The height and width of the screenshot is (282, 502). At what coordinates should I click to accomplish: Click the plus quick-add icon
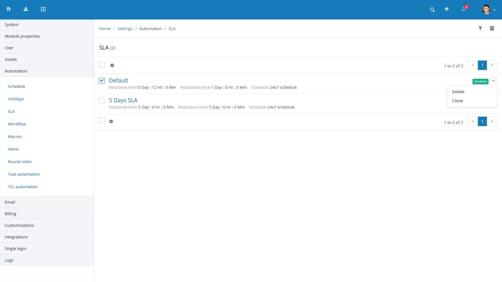coord(446,9)
